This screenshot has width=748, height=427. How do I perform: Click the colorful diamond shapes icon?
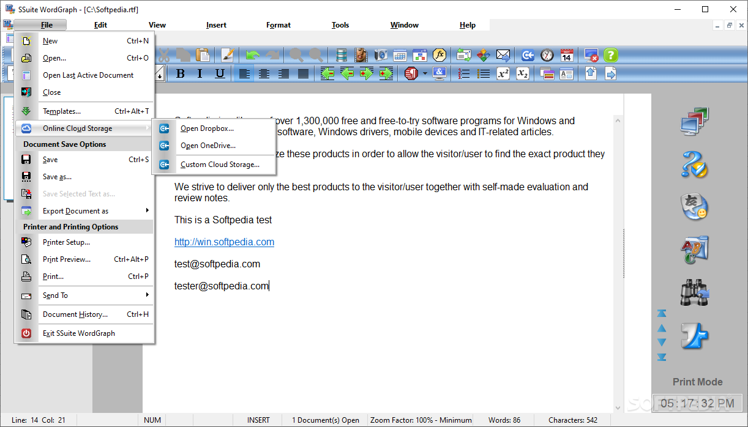[x=484, y=55]
